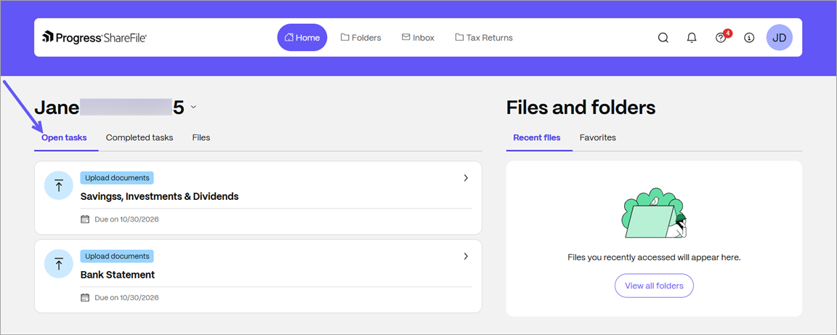Screen dimensions: 837x335
Task: Open the Inbox navigation item
Action: [x=418, y=37]
